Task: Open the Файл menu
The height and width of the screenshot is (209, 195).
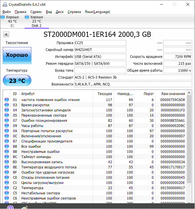Action: (x=6, y=12)
